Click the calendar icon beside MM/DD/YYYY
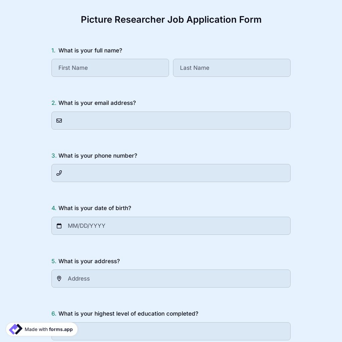Viewport: 342px width, 342px height. click(59, 225)
